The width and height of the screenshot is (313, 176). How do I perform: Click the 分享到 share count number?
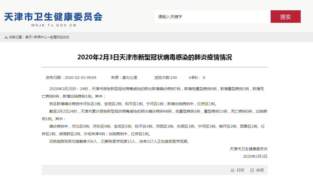[204, 78]
